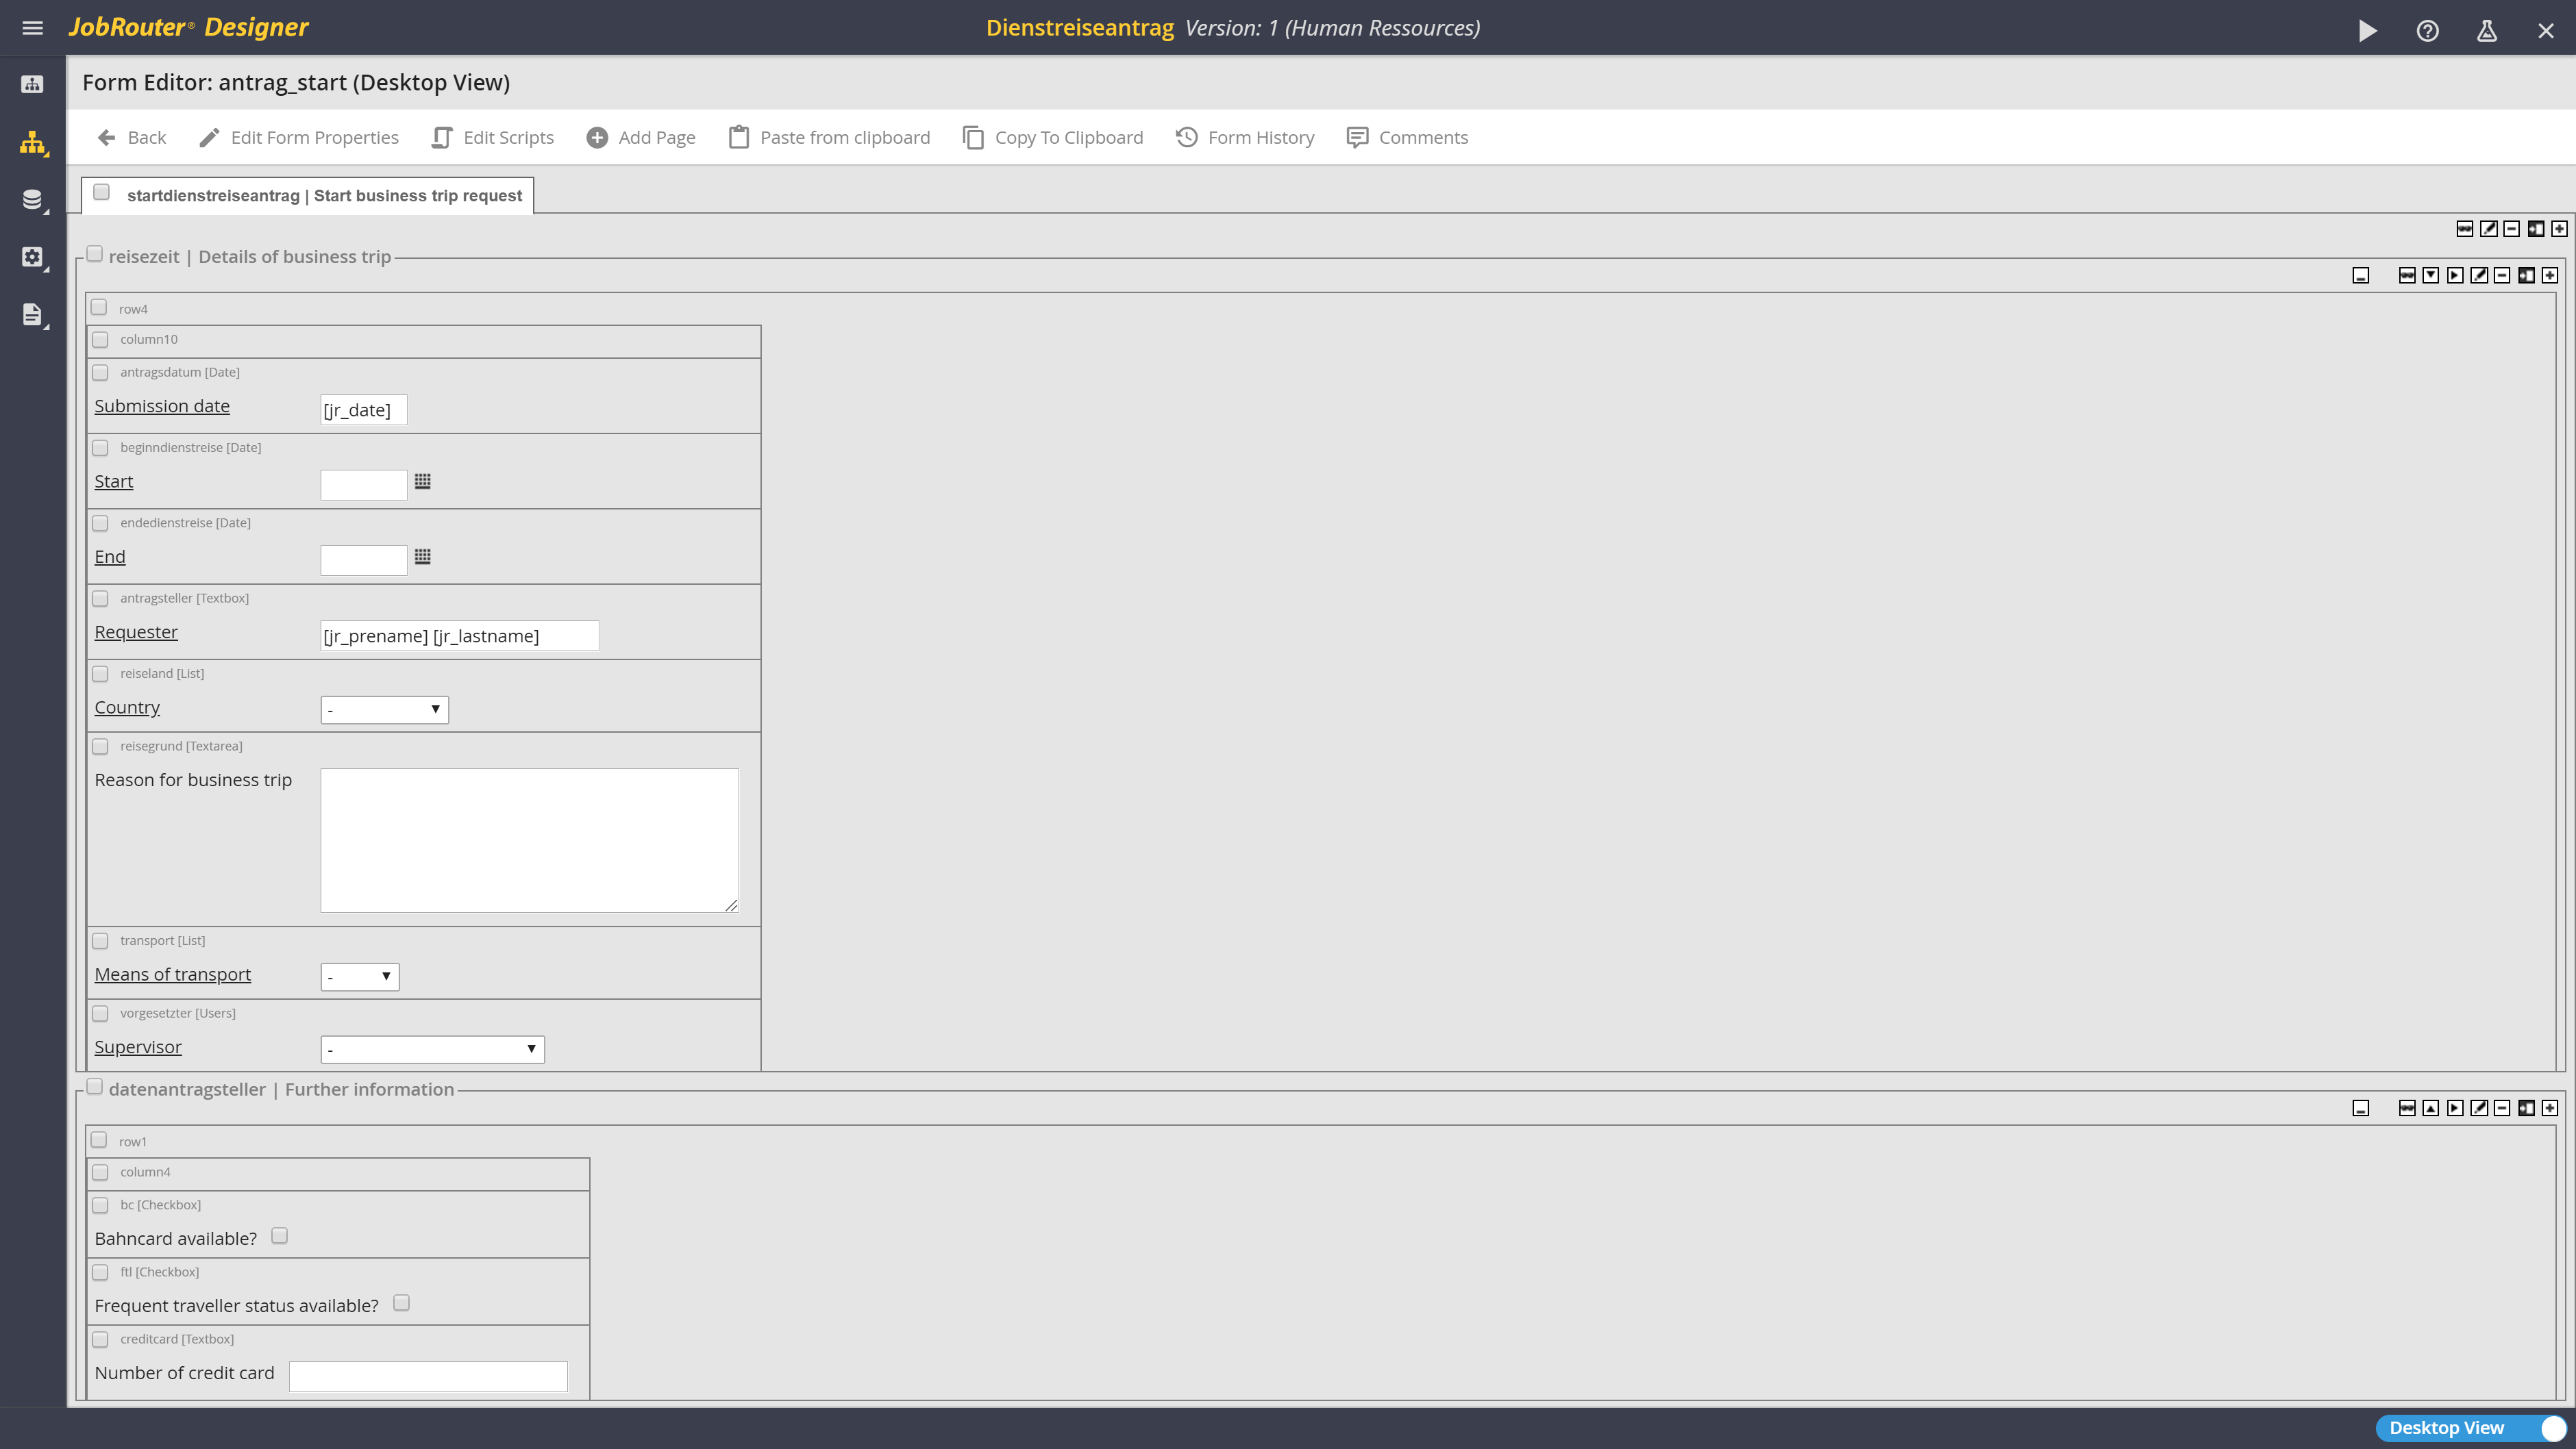Click the plus add icon in page toolbar
This screenshot has height=1449, width=2576.
pos(2559,229)
